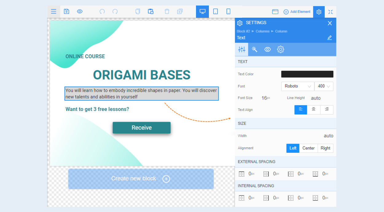Duplicate the selected element

(180, 12)
